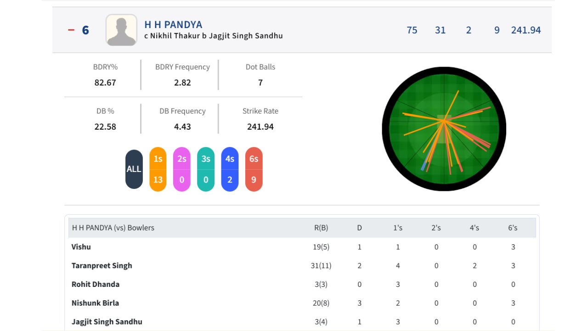
Task: Click H H Pandya's player avatar icon
Action: click(120, 30)
